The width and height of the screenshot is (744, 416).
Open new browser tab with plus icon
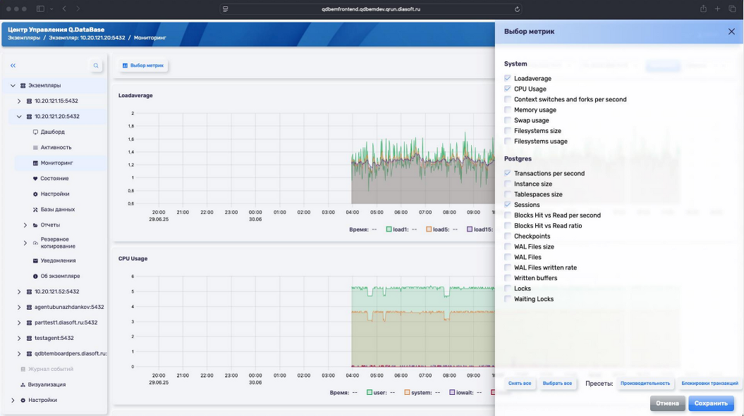pos(717,9)
